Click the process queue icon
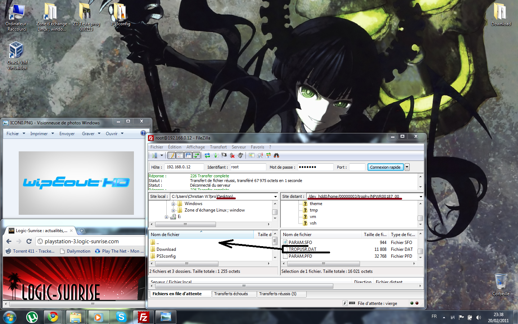Viewport: 518px width, 324px height. coord(216,155)
